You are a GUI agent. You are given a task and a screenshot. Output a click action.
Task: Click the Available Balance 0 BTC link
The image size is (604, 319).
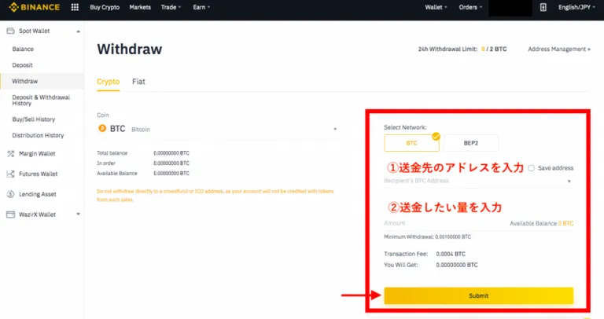pyautogui.click(x=542, y=223)
